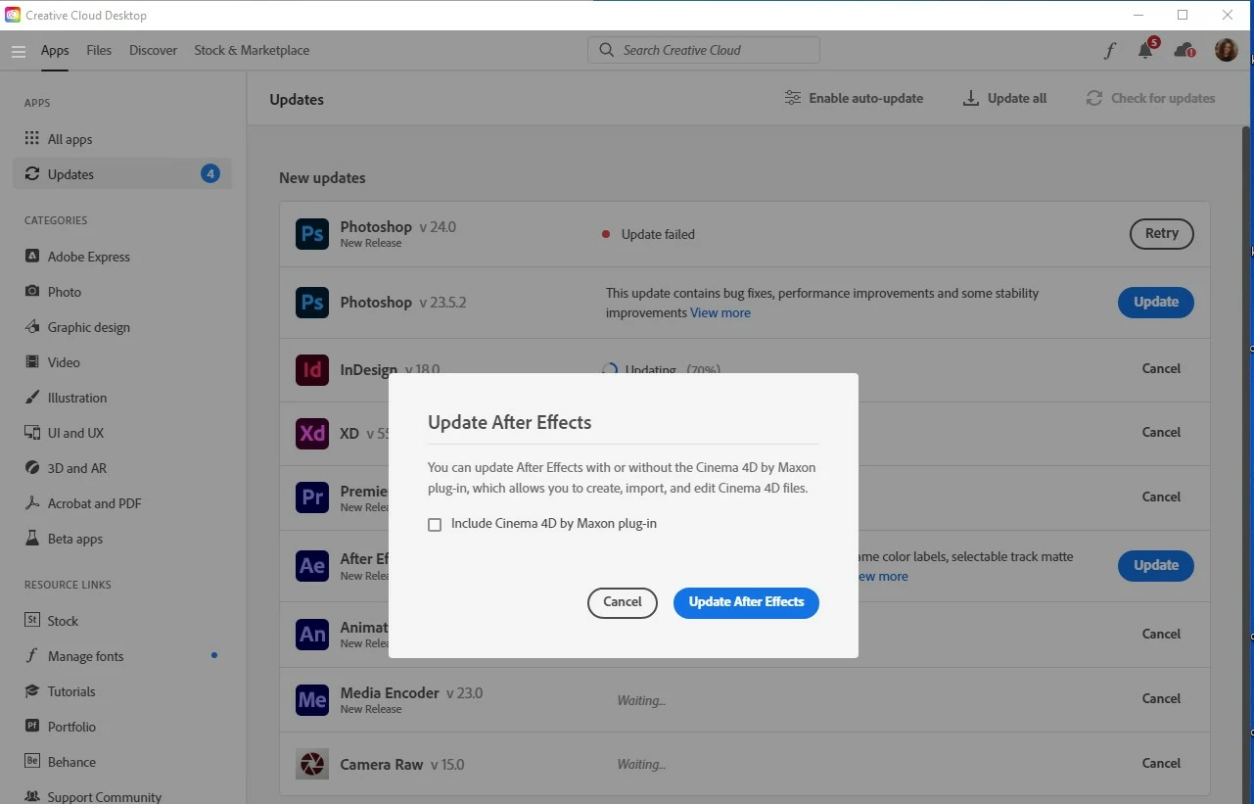The image size is (1254, 804).
Task: Click the Photoshop v 24.0 app icon
Action: point(312,234)
